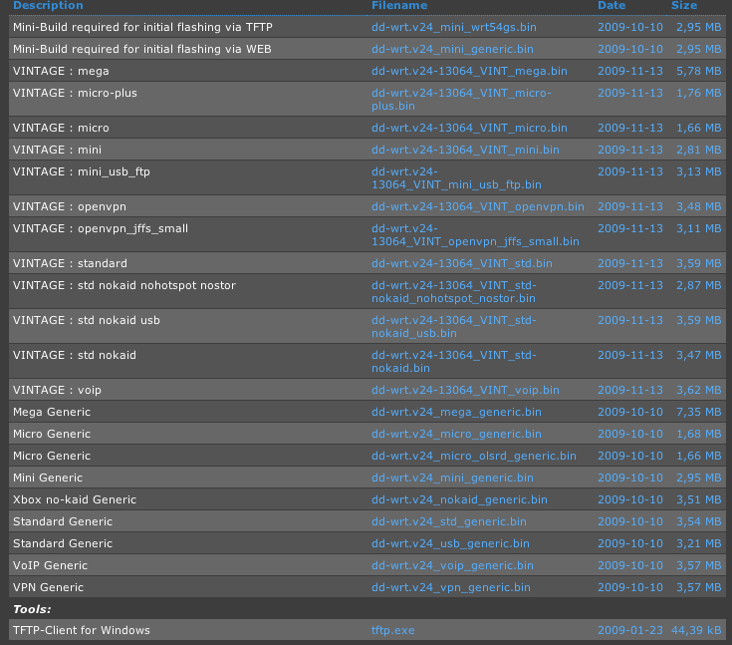
Task: Click 'Mega Generic' description
Action: point(52,412)
